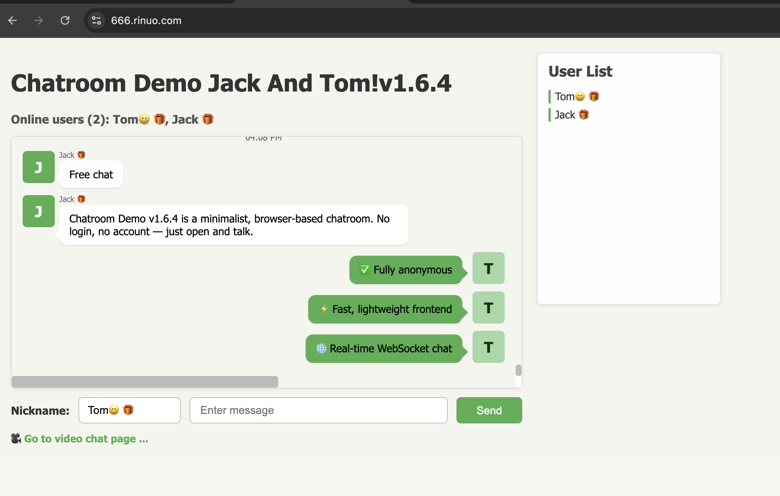Click the gift emoji inside the Nickname field
Image resolution: width=780 pixels, height=496 pixels.
128,410
